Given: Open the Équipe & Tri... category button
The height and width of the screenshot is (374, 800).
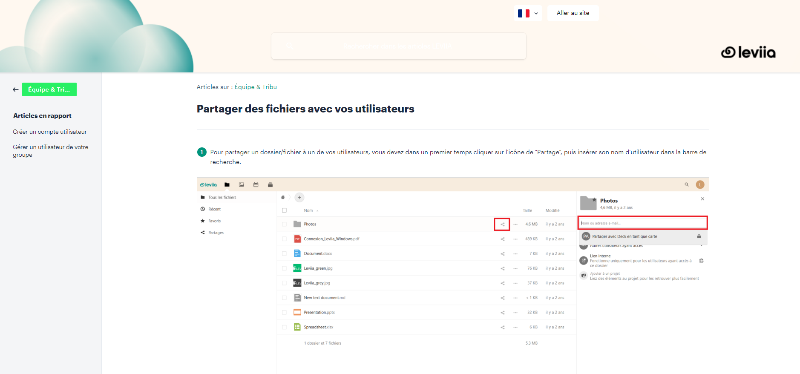Looking at the screenshot, I should [x=49, y=89].
